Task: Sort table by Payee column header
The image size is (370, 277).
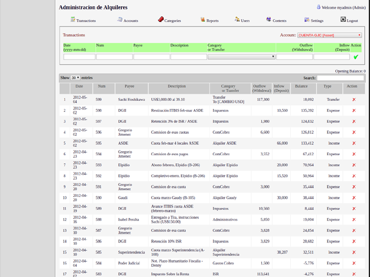Action: (132, 88)
